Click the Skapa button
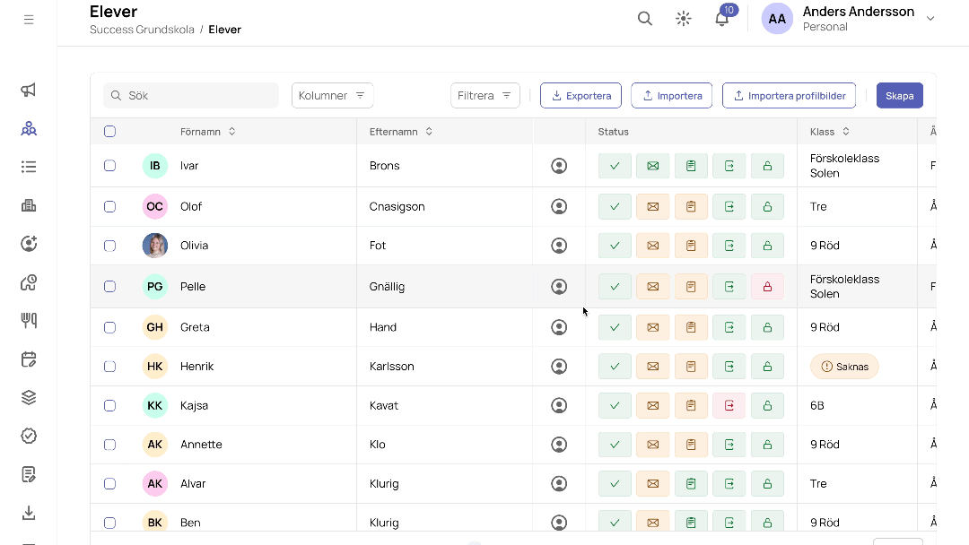969x545 pixels. [900, 96]
